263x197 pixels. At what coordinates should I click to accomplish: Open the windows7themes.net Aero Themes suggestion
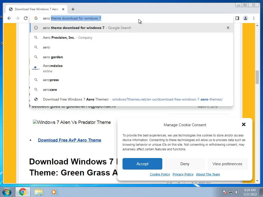click(x=131, y=99)
